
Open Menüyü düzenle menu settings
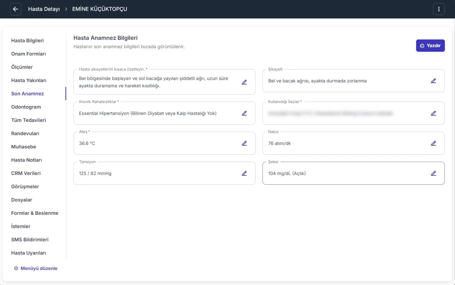(x=35, y=268)
